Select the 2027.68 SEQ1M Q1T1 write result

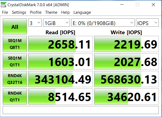[x=126, y=61]
